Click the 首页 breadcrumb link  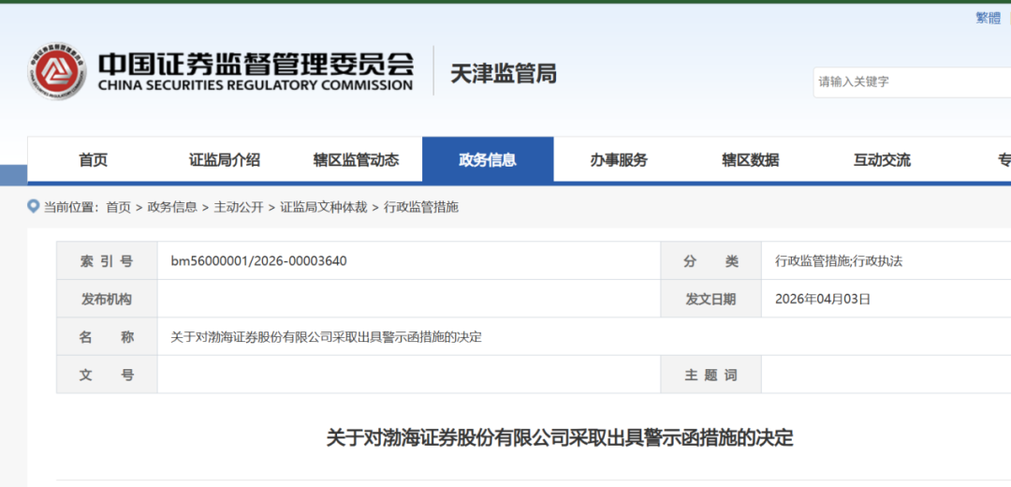point(118,207)
